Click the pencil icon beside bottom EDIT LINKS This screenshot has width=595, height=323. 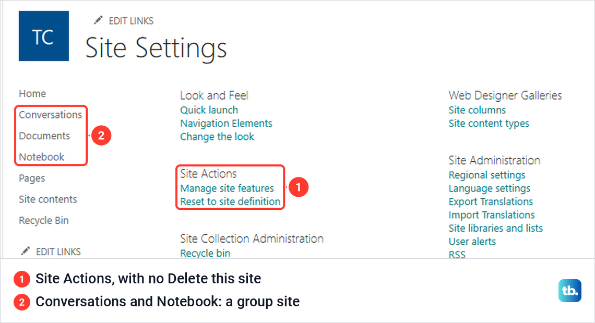26,251
